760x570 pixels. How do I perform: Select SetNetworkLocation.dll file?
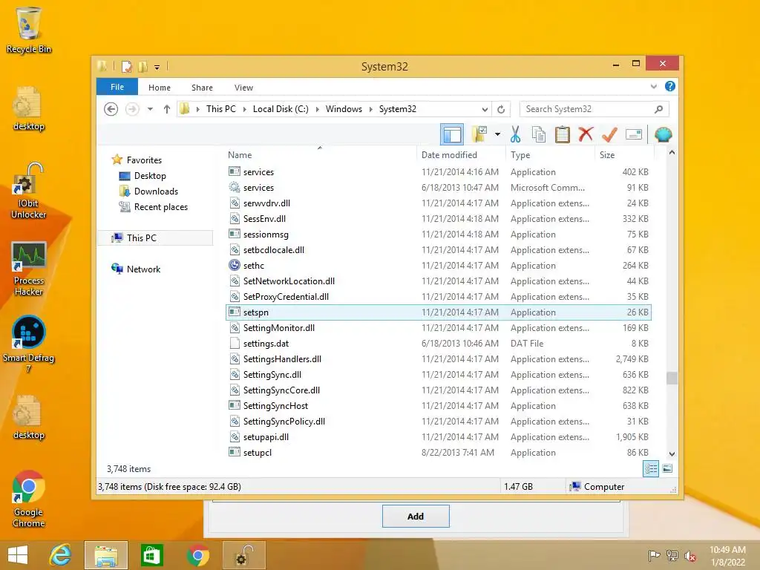pos(438,281)
